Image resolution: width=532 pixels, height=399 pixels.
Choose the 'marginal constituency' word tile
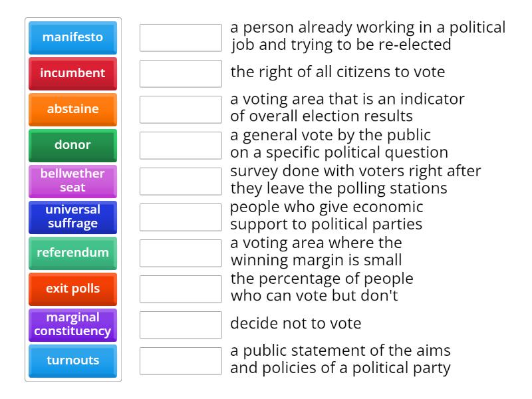72,325
